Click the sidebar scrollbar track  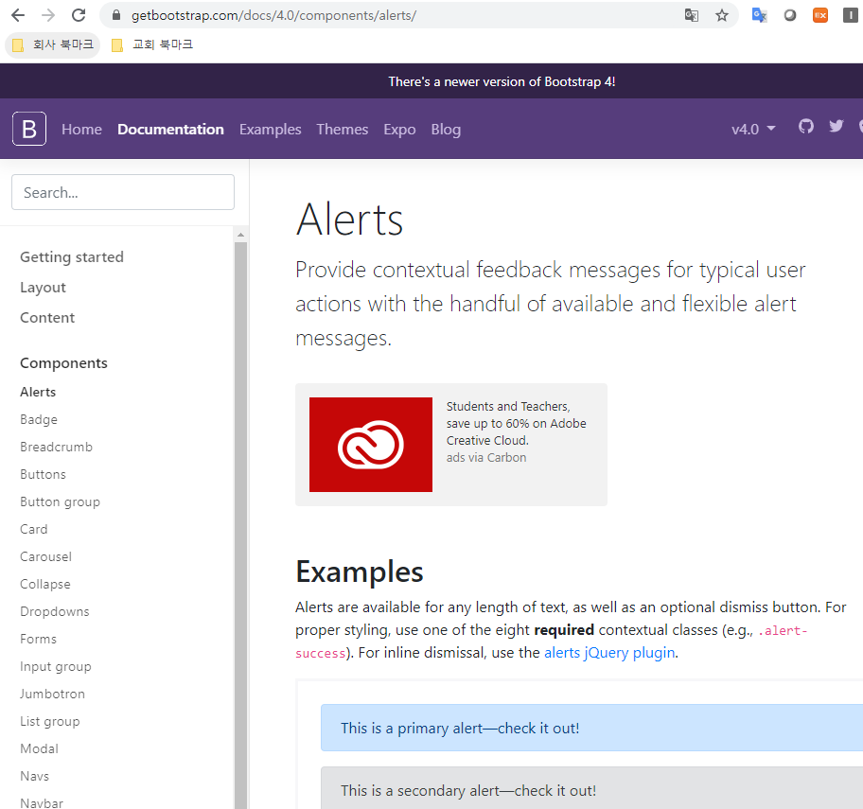[x=240, y=524]
